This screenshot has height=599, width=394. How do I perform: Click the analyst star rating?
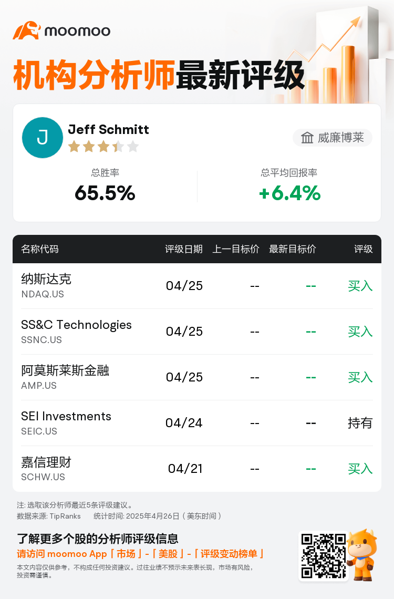pos(103,147)
